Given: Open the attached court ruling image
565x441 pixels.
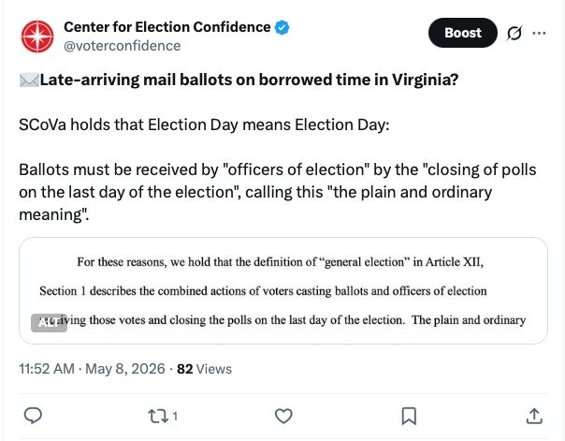Looking at the screenshot, I should 283,290.
